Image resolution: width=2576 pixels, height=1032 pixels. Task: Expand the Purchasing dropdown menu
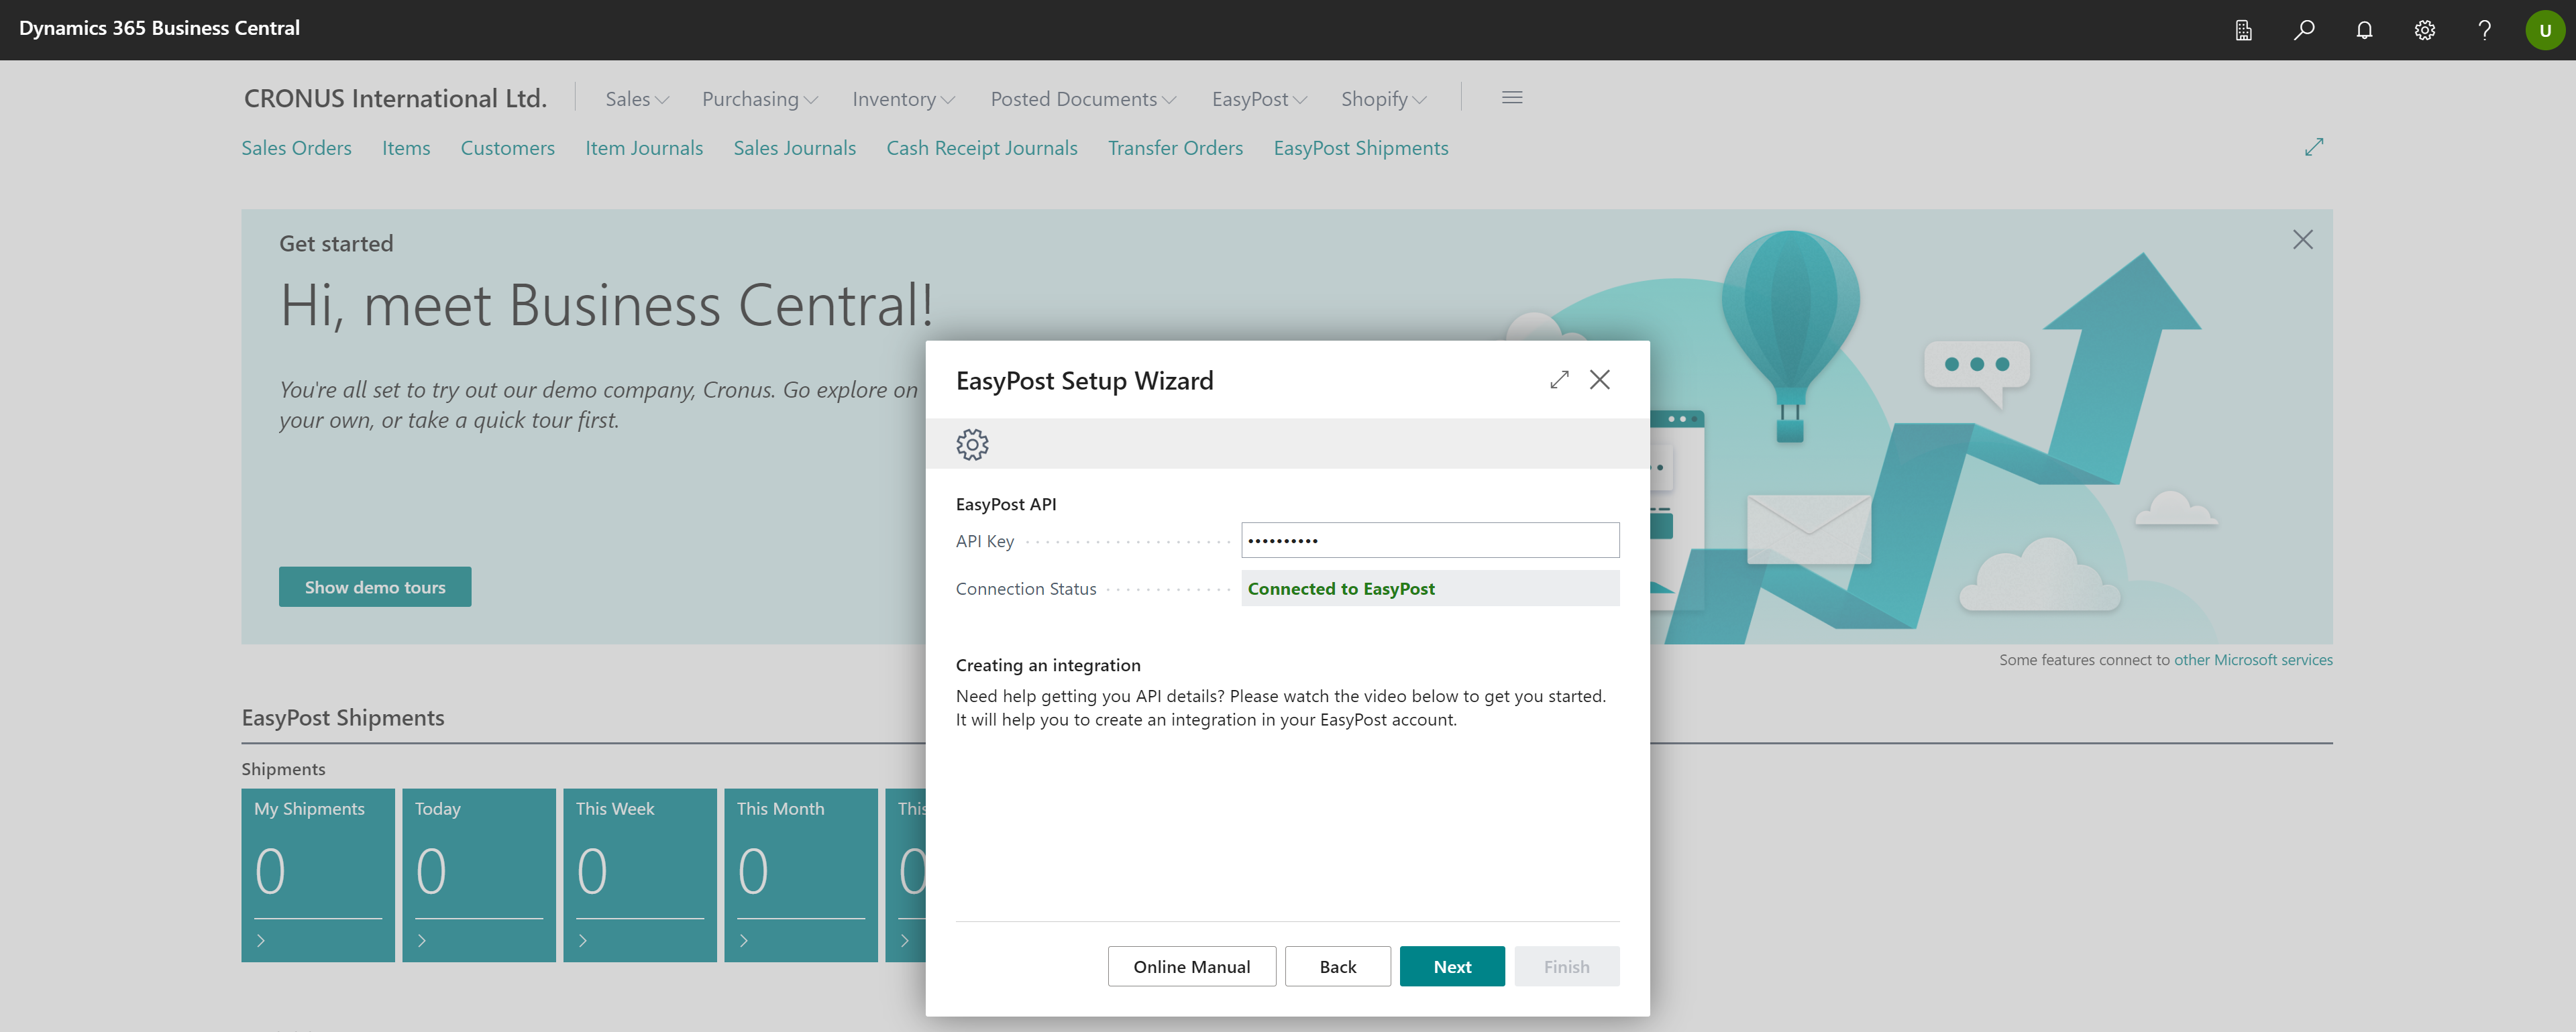click(760, 99)
